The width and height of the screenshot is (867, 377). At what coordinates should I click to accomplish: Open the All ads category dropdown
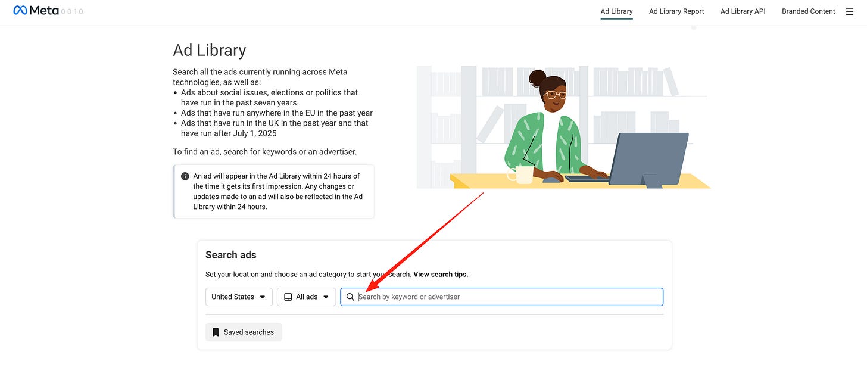pos(306,297)
